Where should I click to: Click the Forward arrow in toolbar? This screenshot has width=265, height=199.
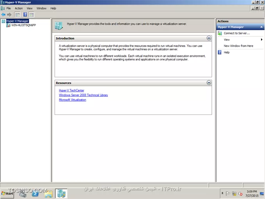click(9, 15)
